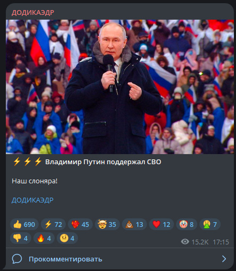Select the fire emoji reaction with 4
The image size is (236, 271).
pyautogui.click(x=44, y=238)
